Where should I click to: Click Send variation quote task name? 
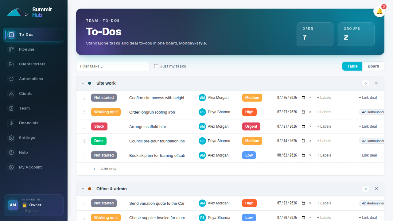point(157,203)
